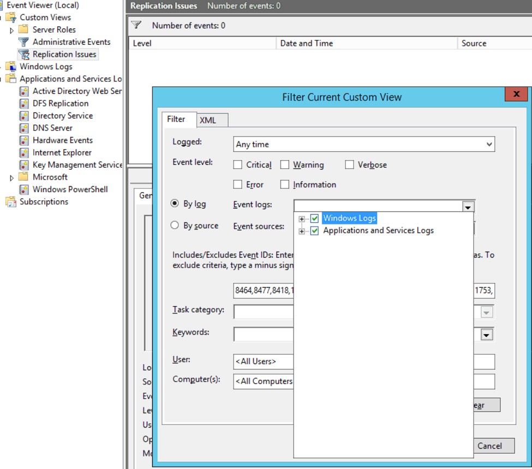Screen dimensions: 532x469
Task: Collapse the Event logs dropdown arrow
Action: pyautogui.click(x=468, y=207)
